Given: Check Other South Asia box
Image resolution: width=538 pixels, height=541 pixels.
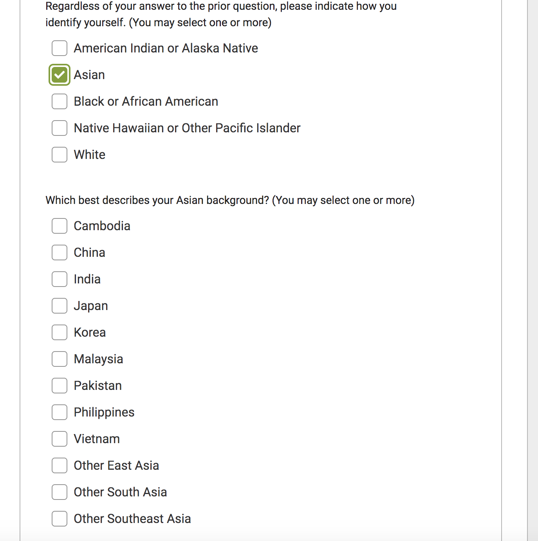Looking at the screenshot, I should tap(60, 492).
